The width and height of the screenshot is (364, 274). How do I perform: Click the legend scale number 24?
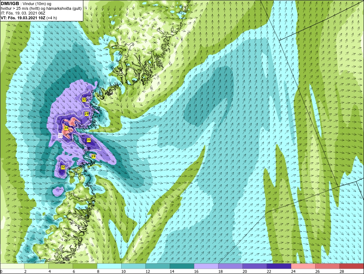point(293,271)
